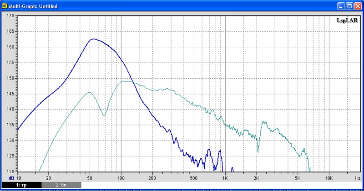Close the Multi-Graph window

pos(358,6)
